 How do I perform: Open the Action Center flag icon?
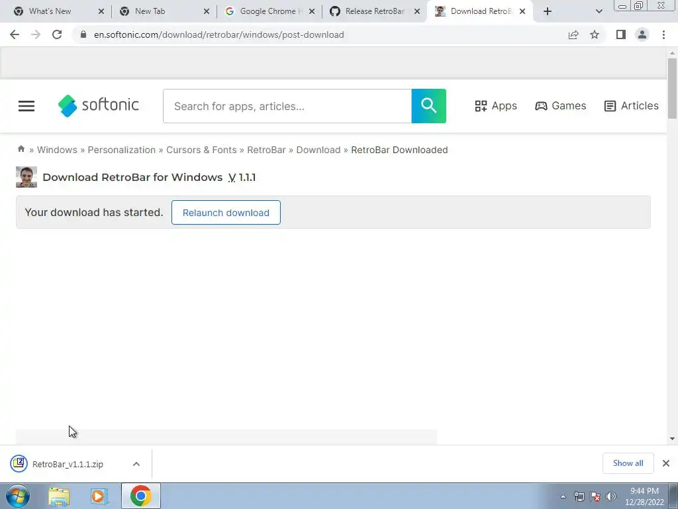coord(595,496)
